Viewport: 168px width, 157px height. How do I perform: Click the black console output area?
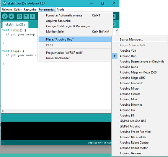(x=56, y=131)
